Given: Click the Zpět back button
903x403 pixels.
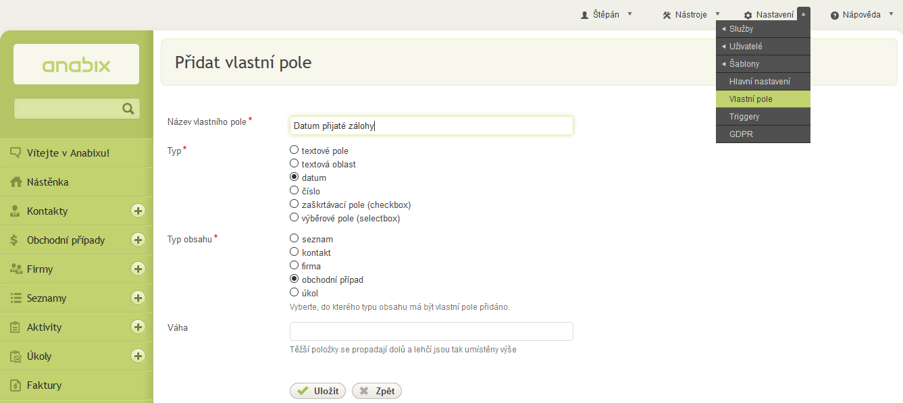Looking at the screenshot, I should pyautogui.click(x=377, y=391).
